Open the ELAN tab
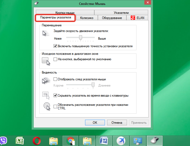Screen dimensions: 190x146 point(137,18)
